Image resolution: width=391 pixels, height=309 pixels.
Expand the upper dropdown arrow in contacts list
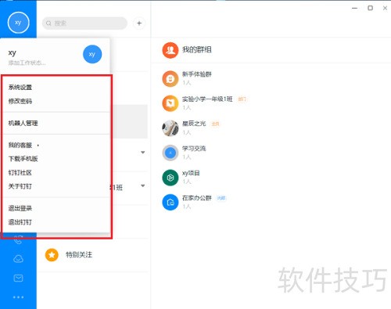pos(143,153)
